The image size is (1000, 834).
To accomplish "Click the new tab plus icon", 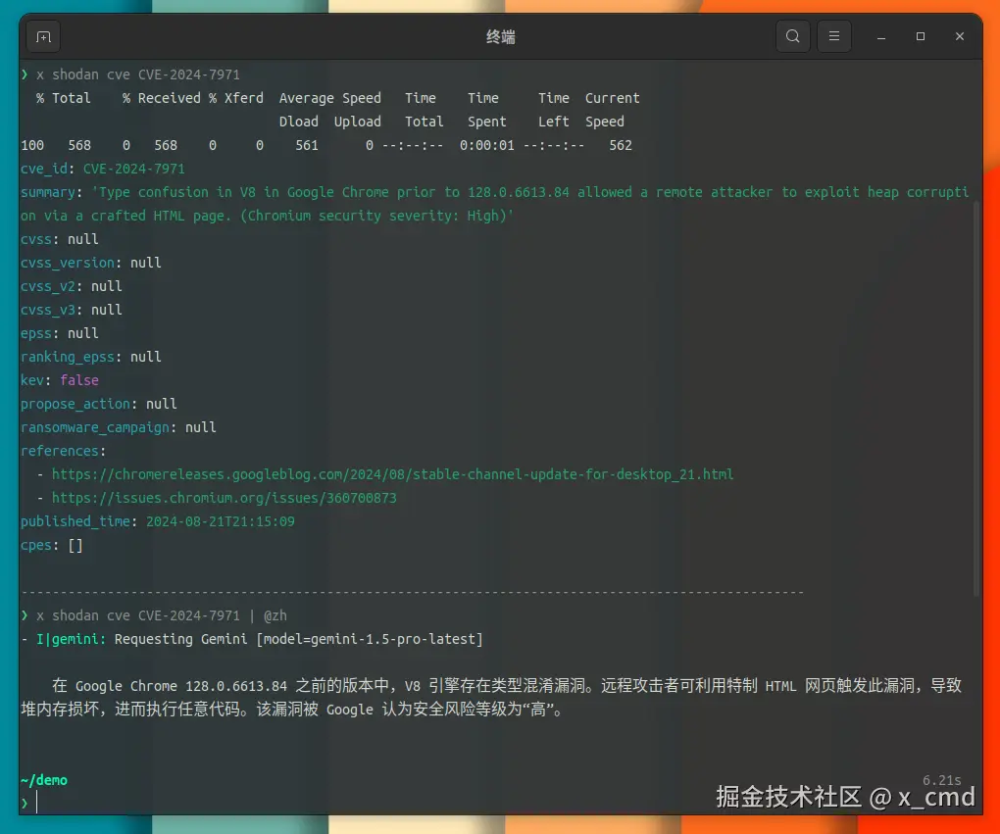I will point(41,36).
